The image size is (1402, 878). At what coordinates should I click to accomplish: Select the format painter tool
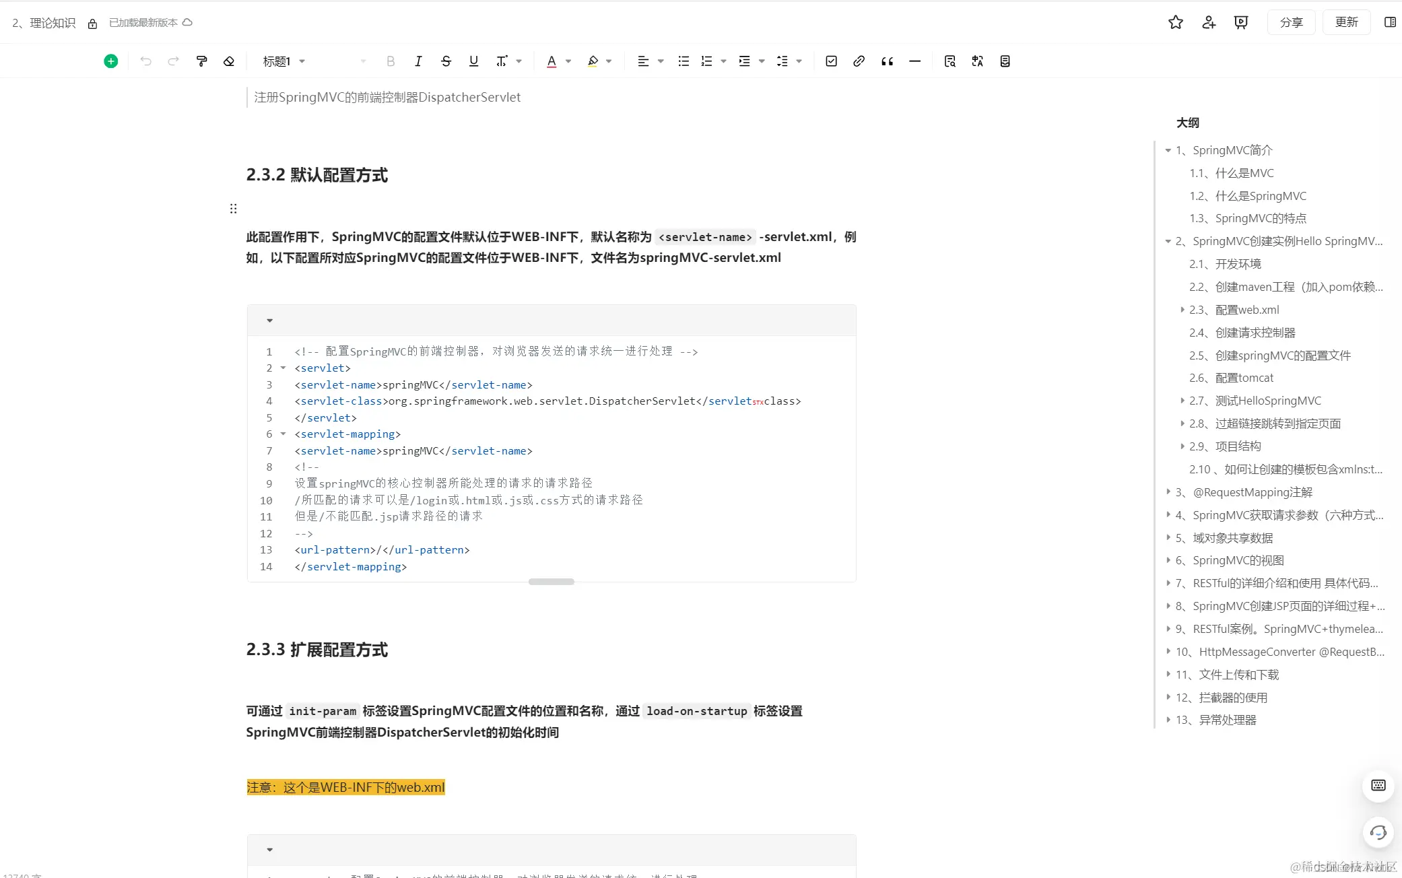click(202, 61)
